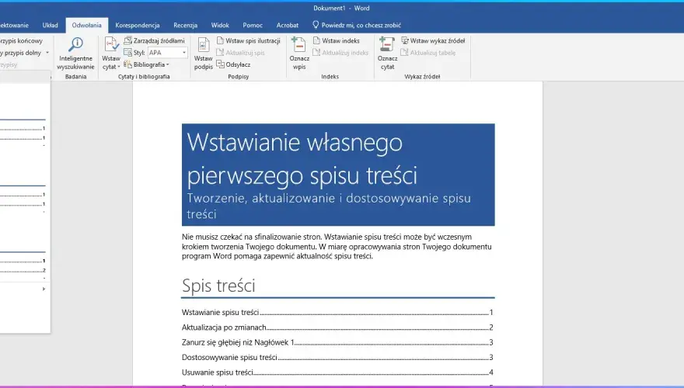Click the przypis końcowy button

point(22,40)
